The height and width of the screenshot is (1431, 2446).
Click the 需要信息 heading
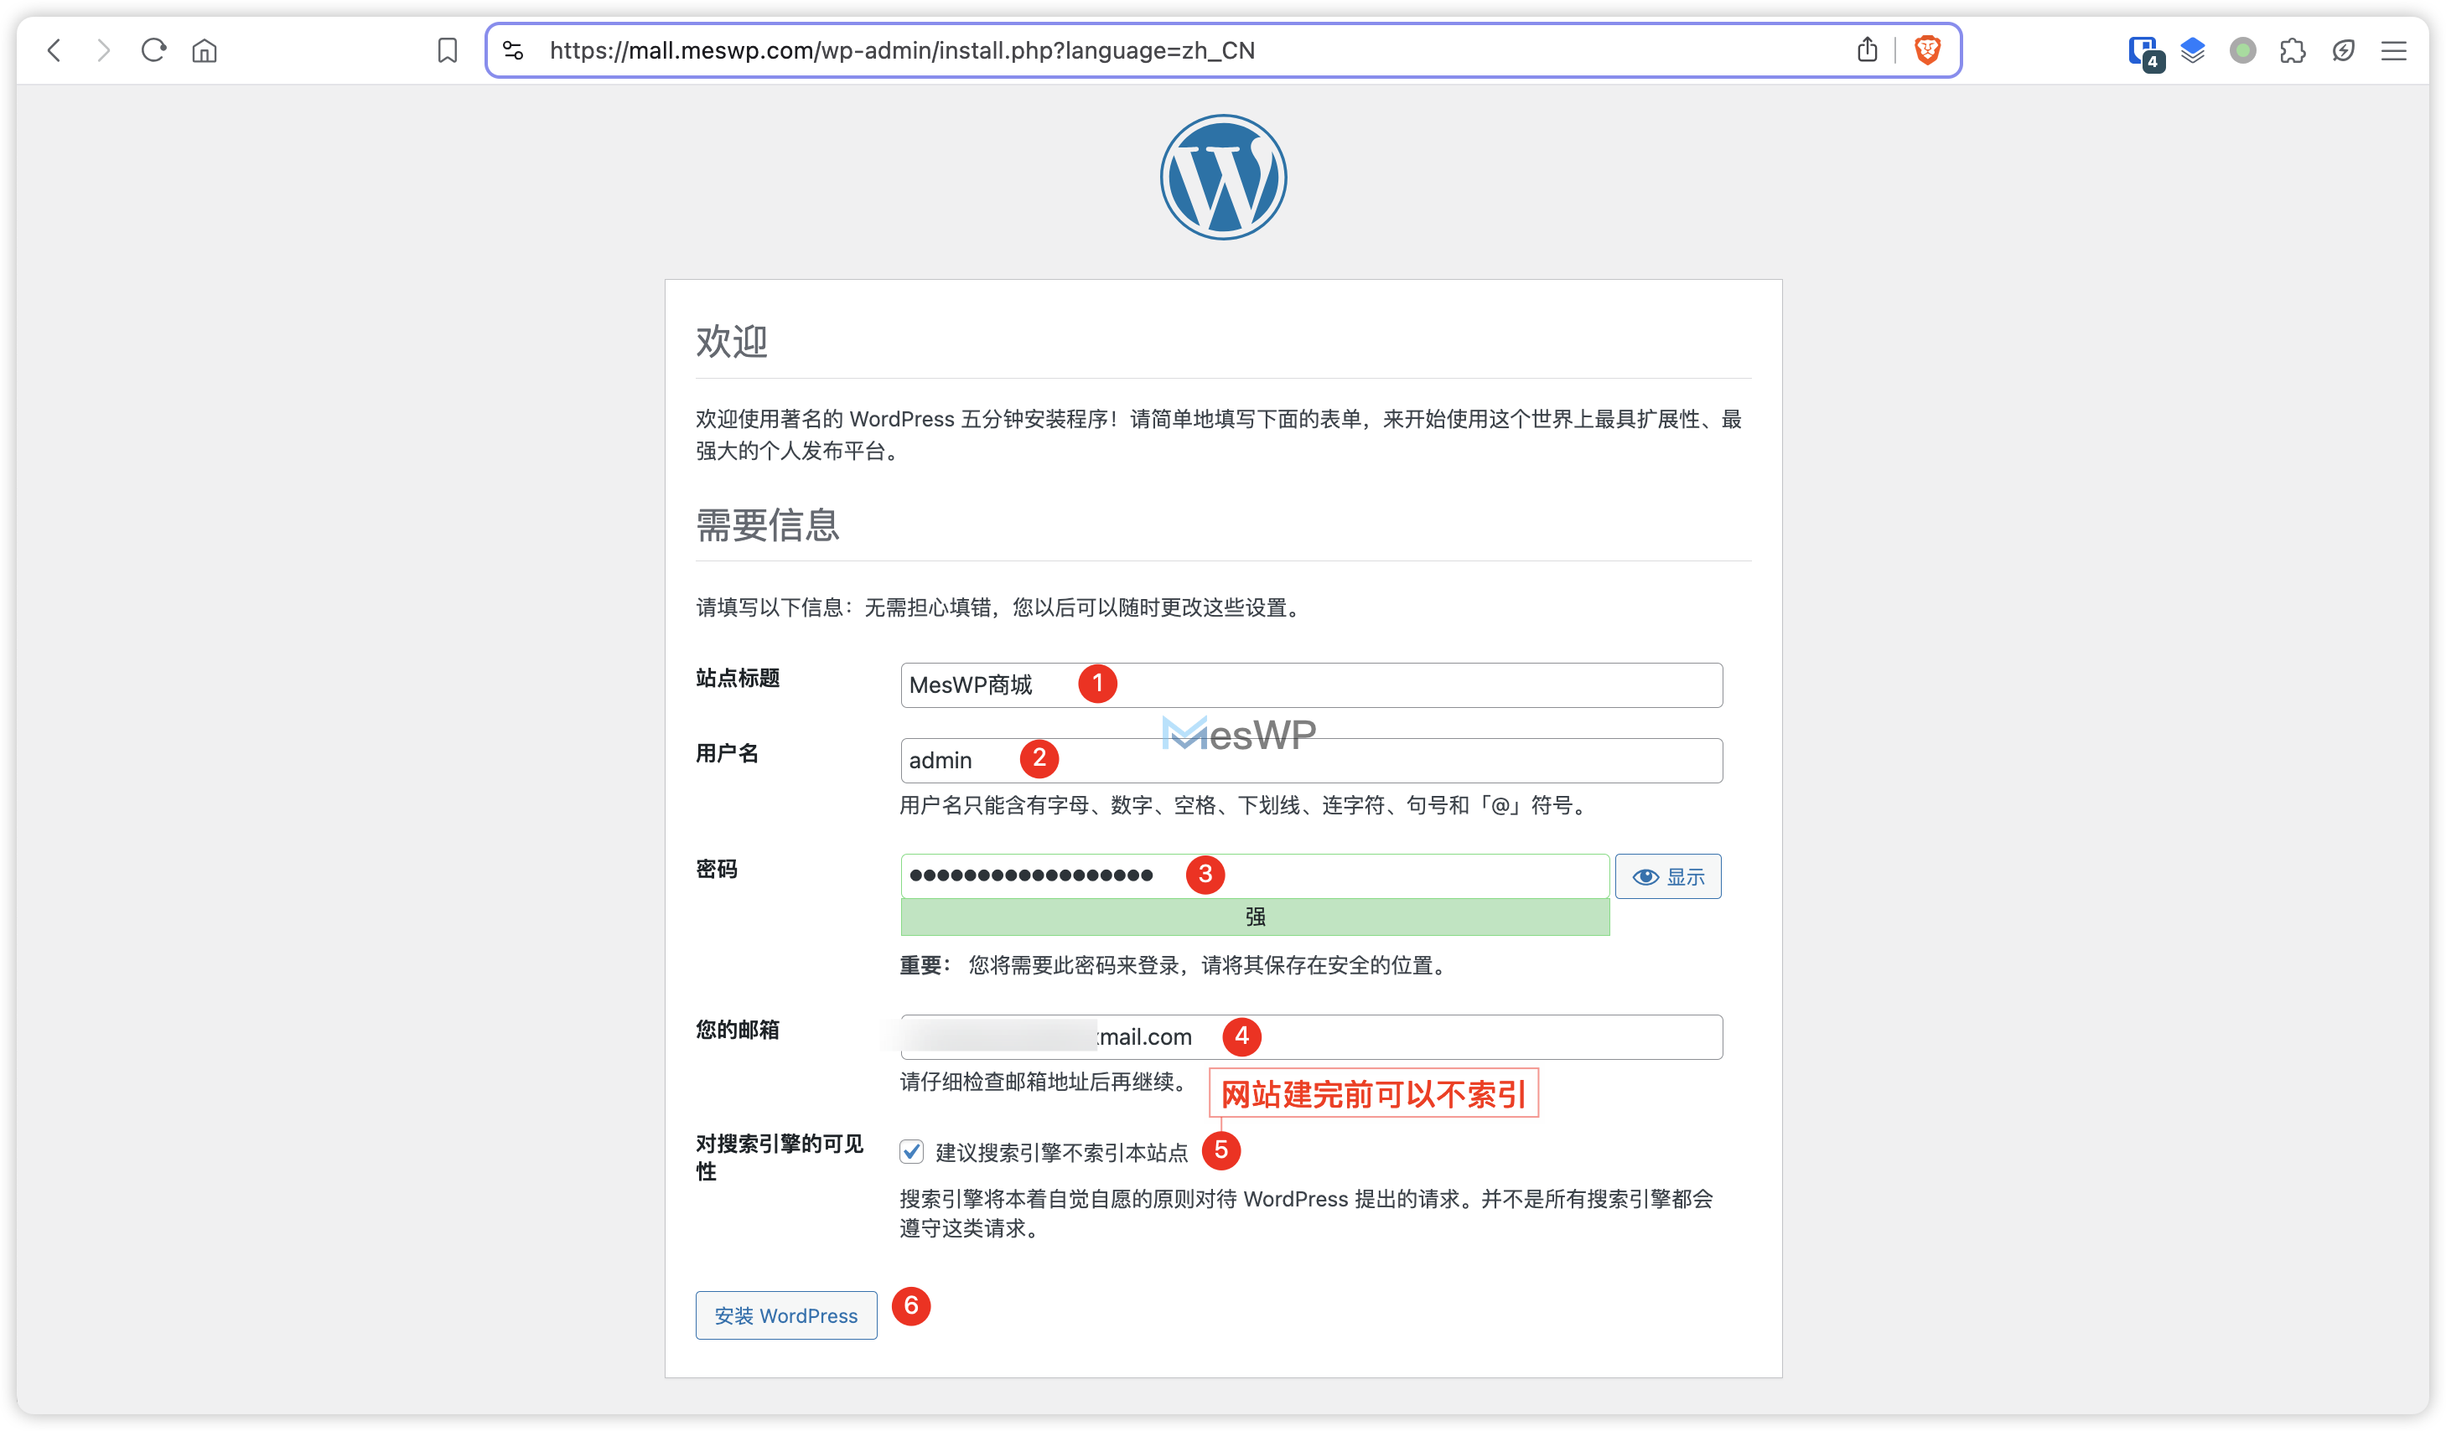(x=768, y=524)
